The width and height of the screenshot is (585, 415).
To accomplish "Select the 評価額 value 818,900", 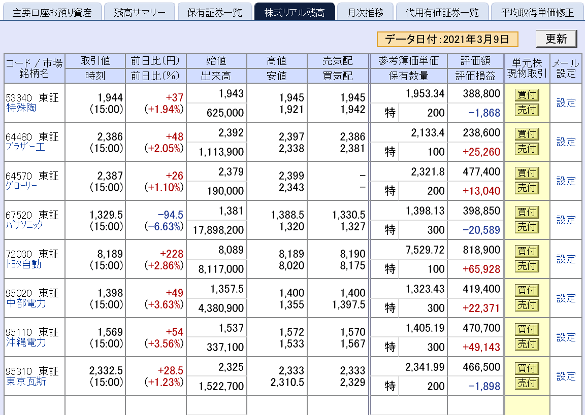I will pos(481,250).
